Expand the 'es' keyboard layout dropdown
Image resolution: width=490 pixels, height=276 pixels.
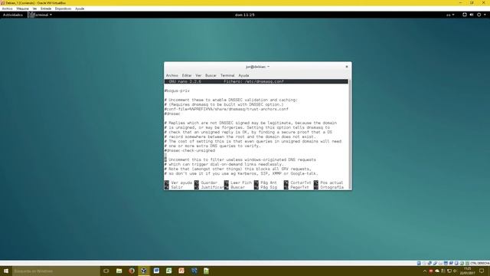tap(450, 15)
